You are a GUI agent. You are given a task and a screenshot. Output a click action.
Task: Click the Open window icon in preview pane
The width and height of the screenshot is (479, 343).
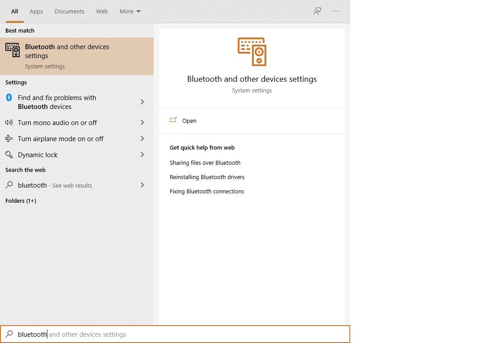click(x=173, y=120)
